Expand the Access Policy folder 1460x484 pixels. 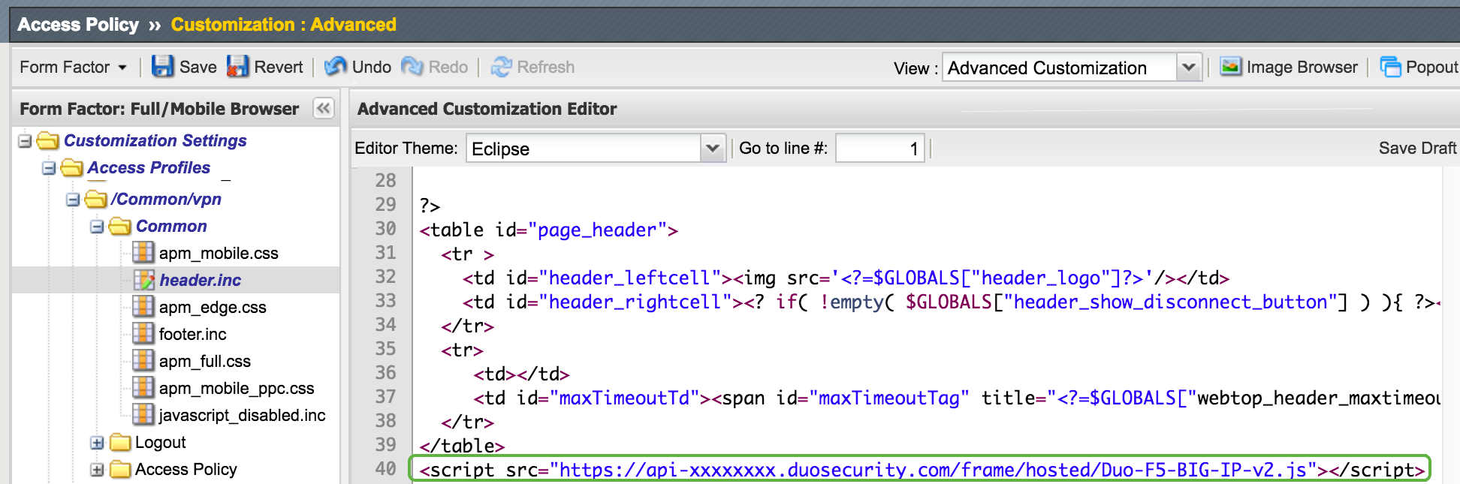click(97, 470)
